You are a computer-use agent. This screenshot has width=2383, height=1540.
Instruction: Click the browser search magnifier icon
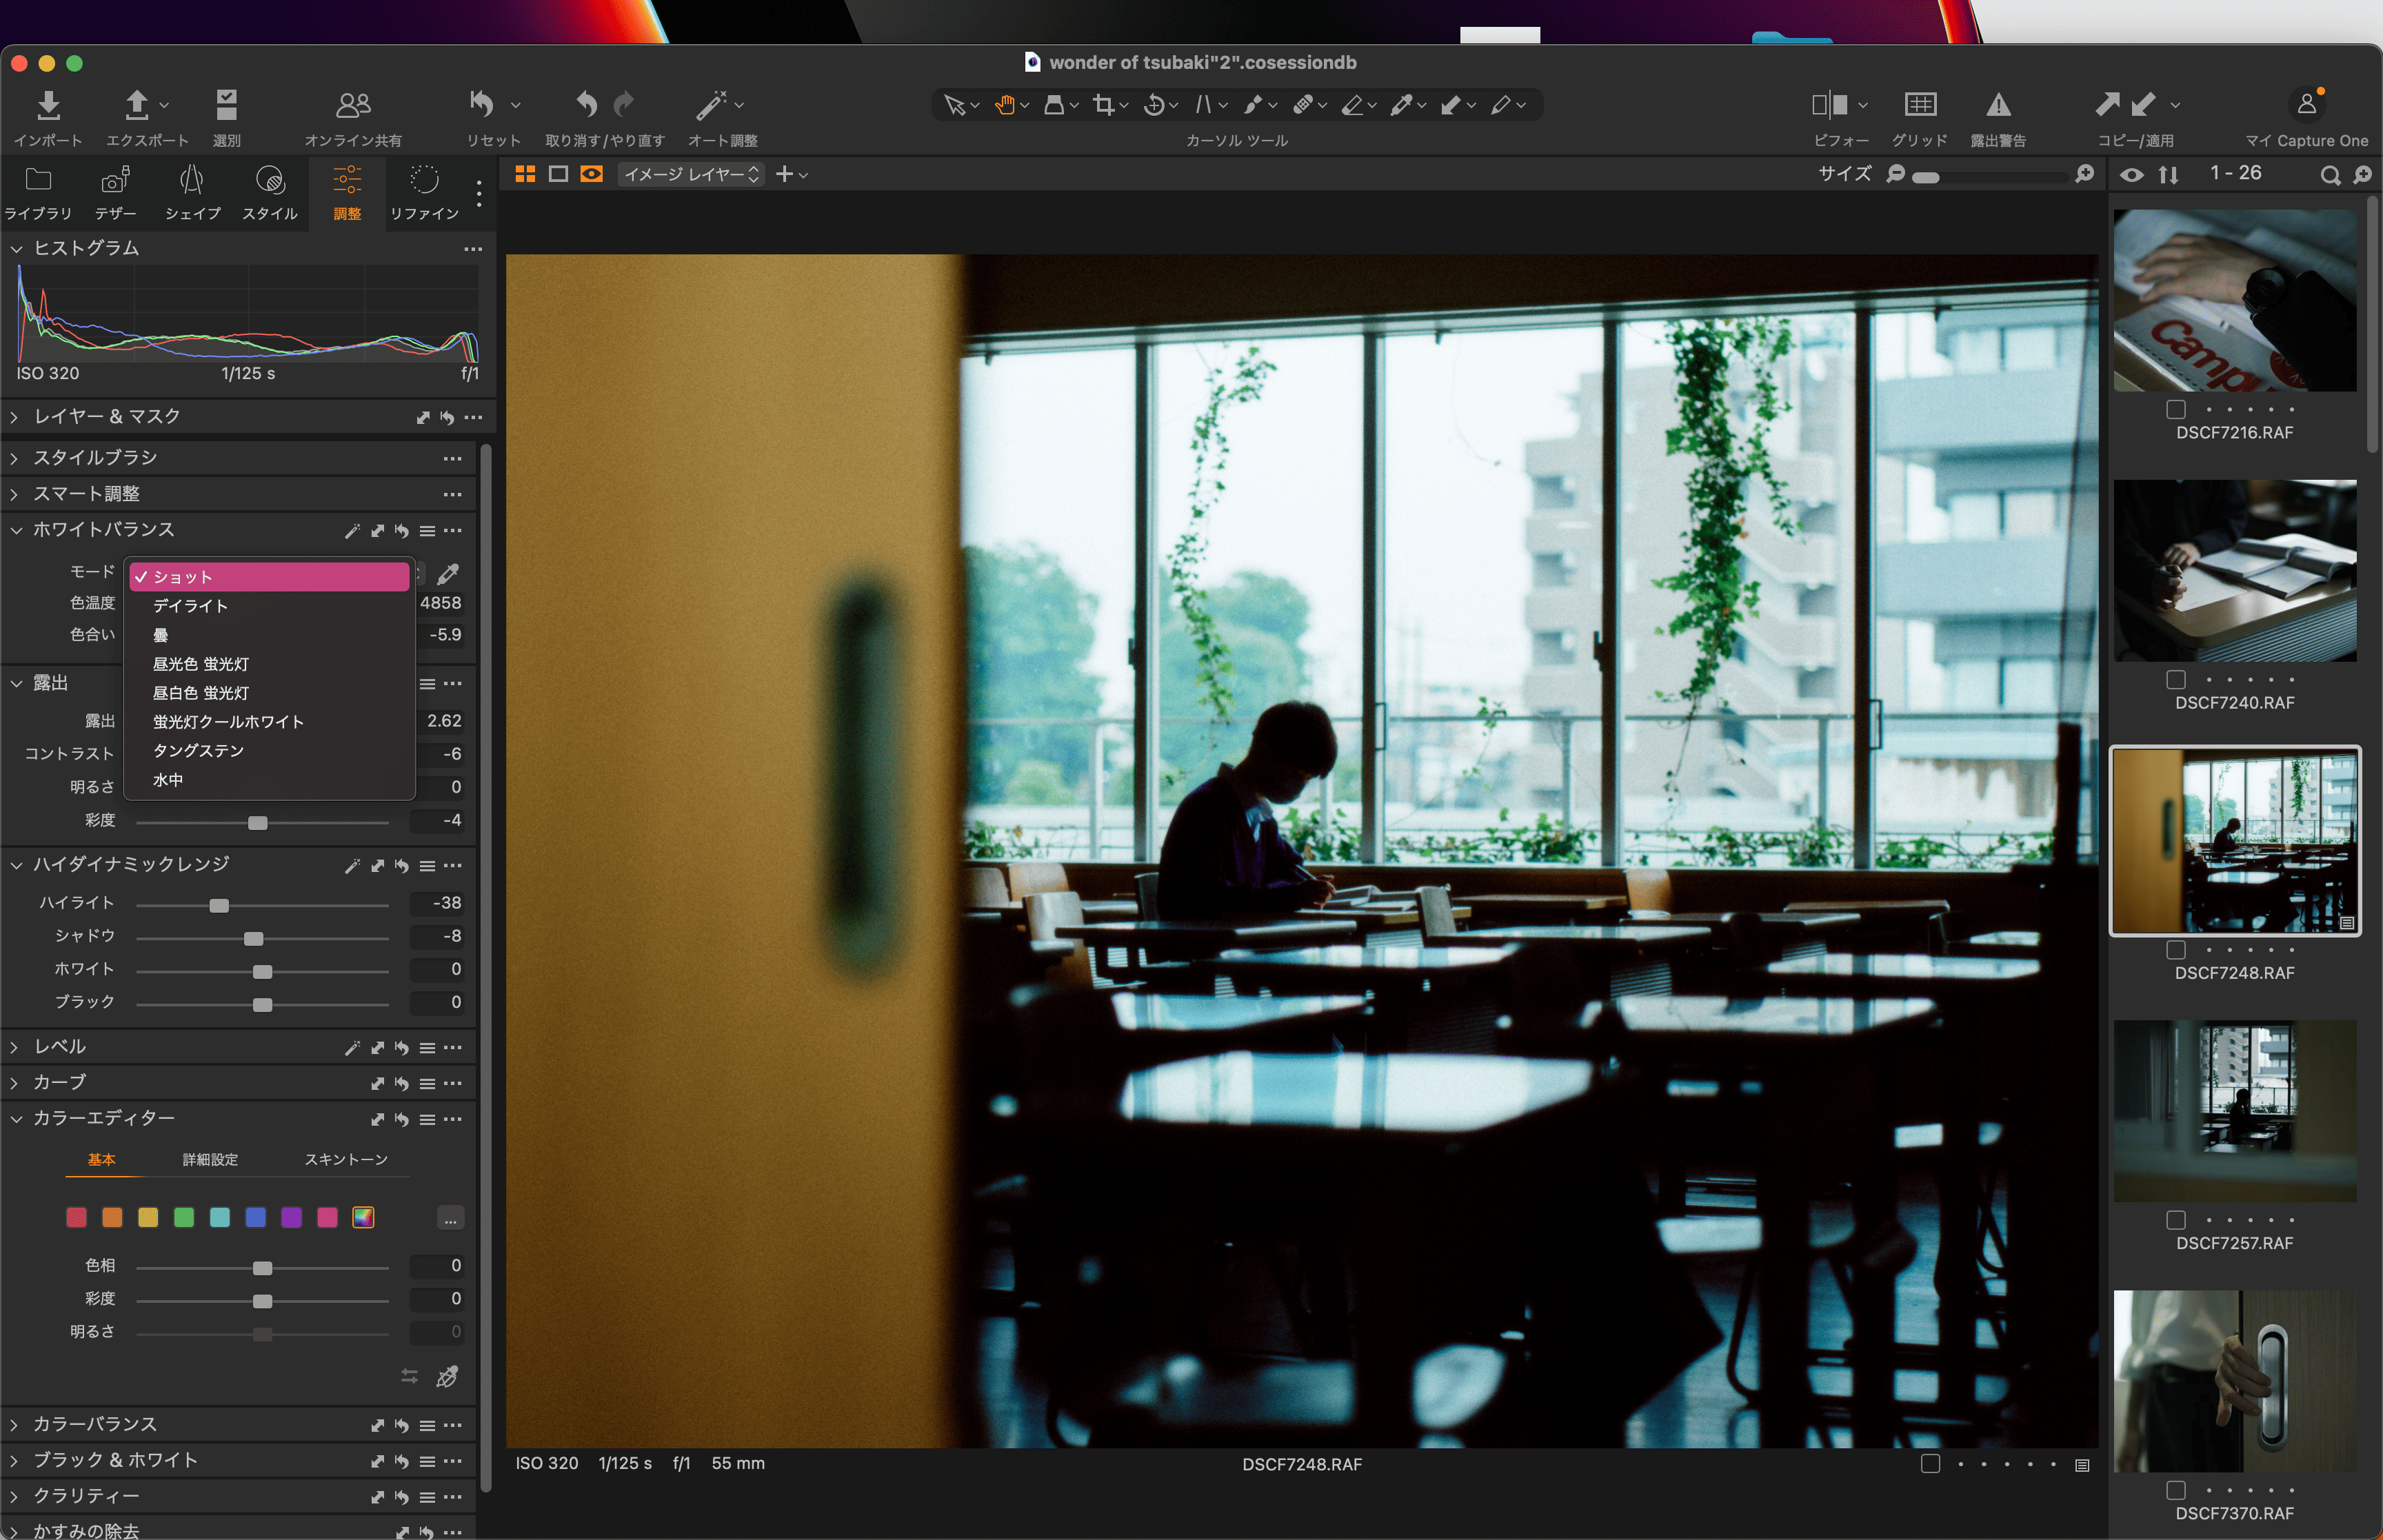[x=2329, y=175]
